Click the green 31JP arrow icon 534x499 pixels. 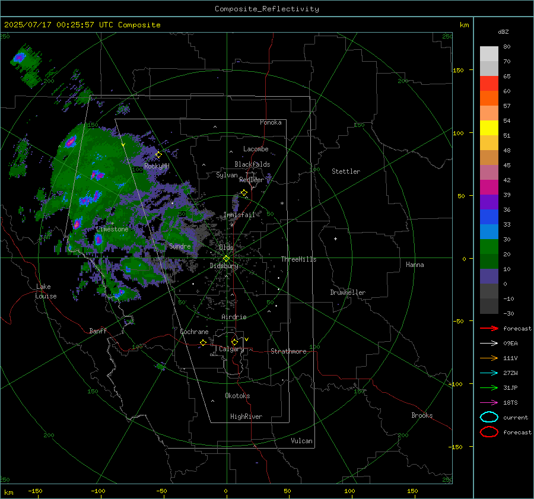coord(489,387)
